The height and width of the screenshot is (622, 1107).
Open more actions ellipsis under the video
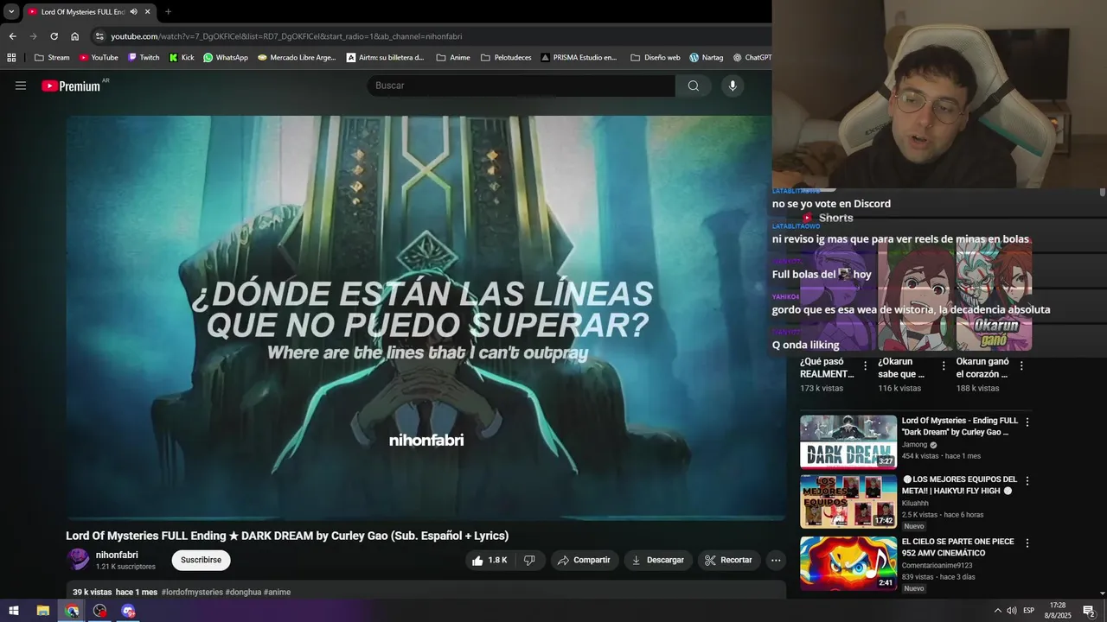pos(776,560)
